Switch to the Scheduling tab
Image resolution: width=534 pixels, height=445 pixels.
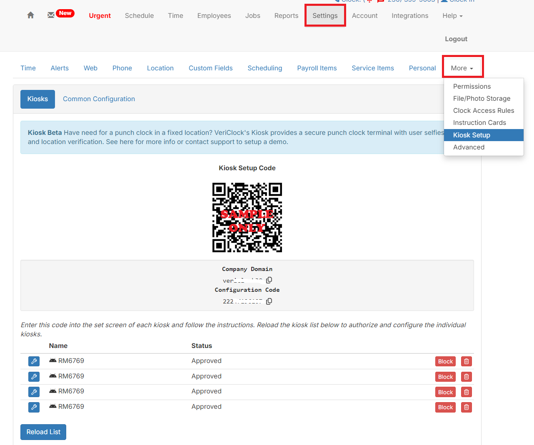[x=265, y=68]
